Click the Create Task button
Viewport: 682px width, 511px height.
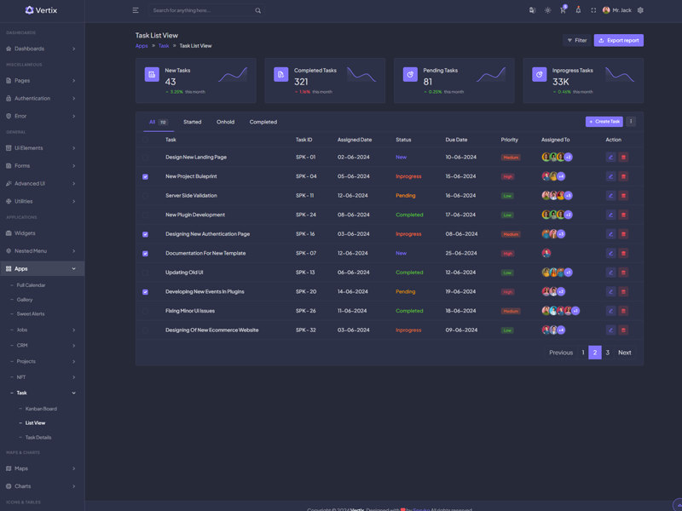(604, 122)
